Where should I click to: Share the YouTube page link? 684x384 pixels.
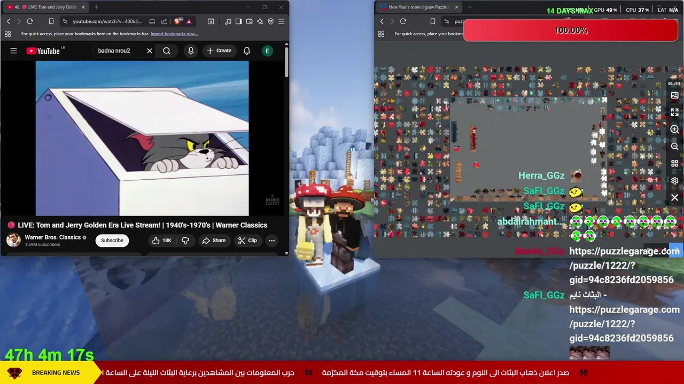(x=164, y=21)
